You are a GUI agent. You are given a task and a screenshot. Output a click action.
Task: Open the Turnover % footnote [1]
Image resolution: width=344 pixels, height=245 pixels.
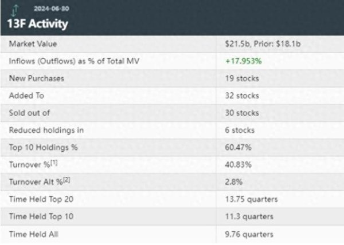click(54, 163)
